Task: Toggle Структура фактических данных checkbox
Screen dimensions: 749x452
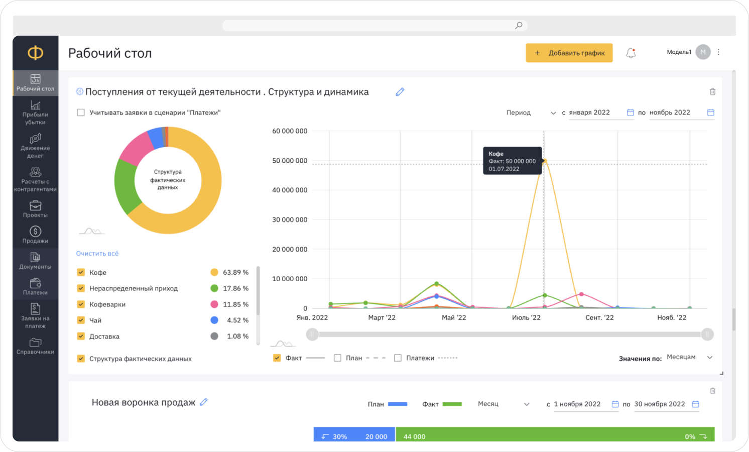Action: coord(81,359)
